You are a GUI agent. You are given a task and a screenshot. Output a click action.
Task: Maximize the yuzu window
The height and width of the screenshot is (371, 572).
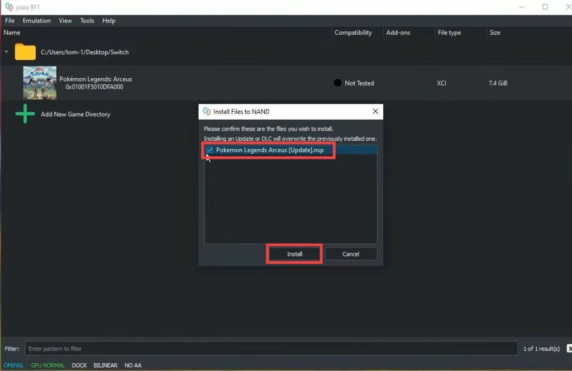pos(545,7)
